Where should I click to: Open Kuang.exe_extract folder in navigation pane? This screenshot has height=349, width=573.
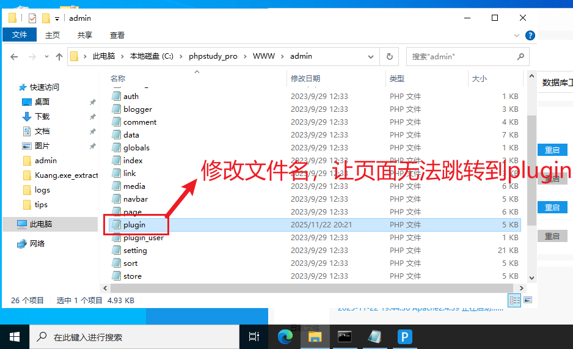tap(66, 175)
